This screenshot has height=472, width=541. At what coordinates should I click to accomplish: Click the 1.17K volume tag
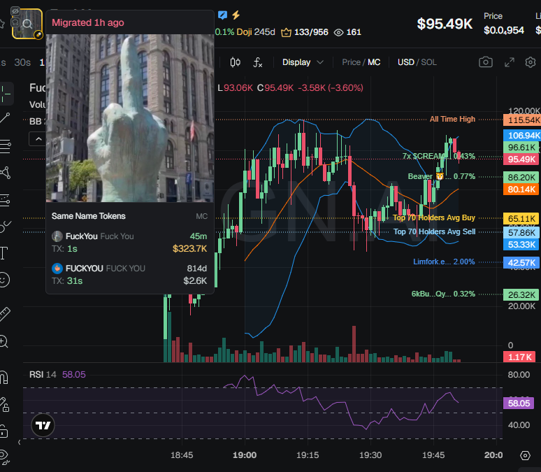[x=519, y=357]
